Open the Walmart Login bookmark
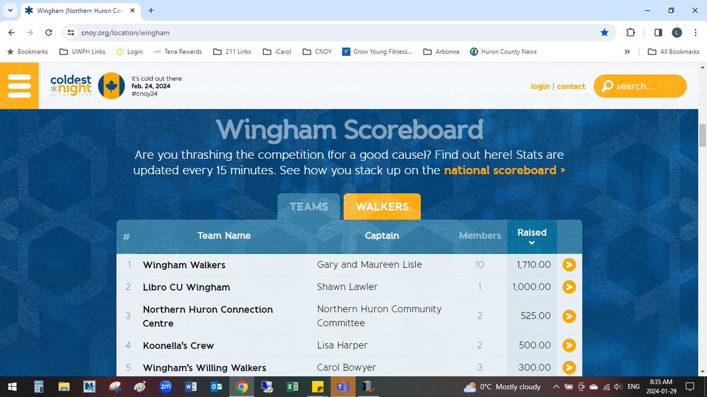707x397 pixels. pos(130,52)
